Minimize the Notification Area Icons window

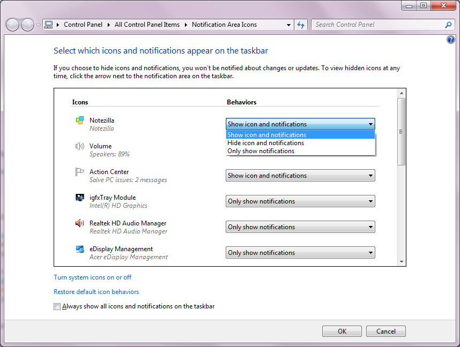click(409, 5)
